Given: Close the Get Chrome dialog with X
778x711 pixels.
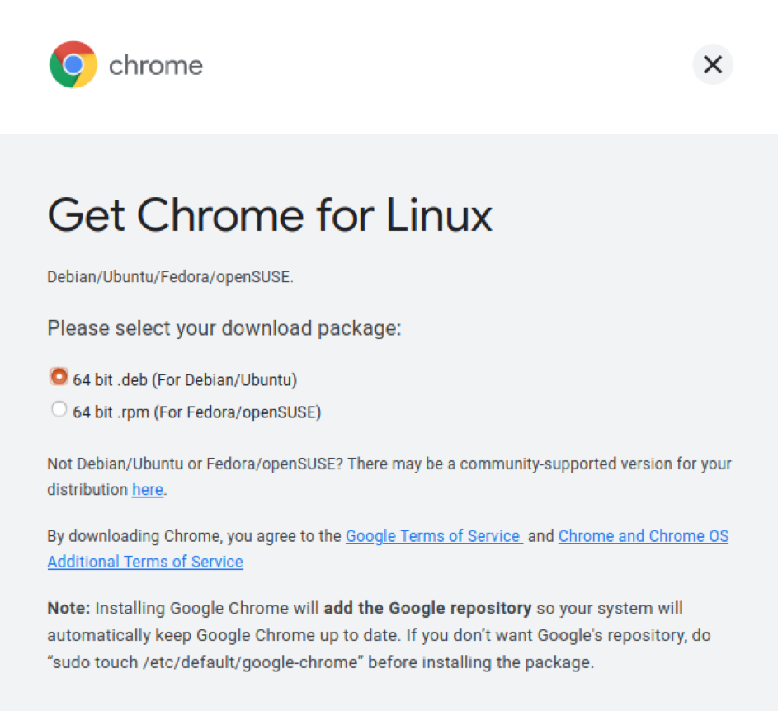Looking at the screenshot, I should tap(713, 64).
